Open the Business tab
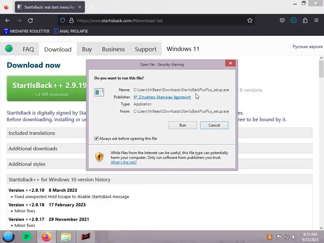 tap(113, 49)
